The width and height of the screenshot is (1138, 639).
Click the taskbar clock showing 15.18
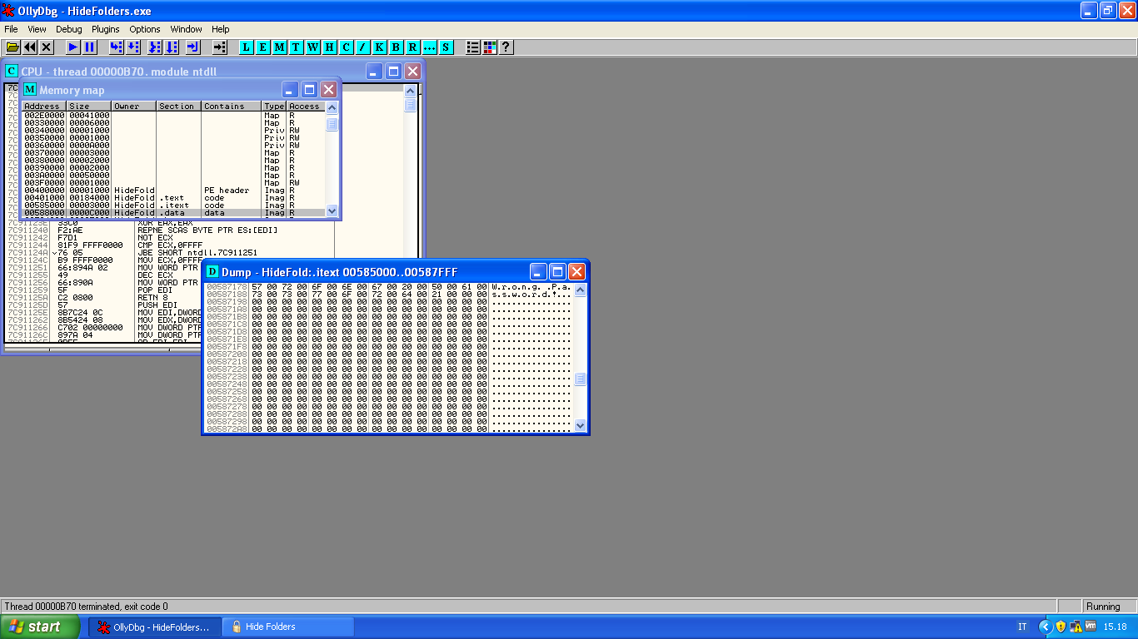[1115, 627]
